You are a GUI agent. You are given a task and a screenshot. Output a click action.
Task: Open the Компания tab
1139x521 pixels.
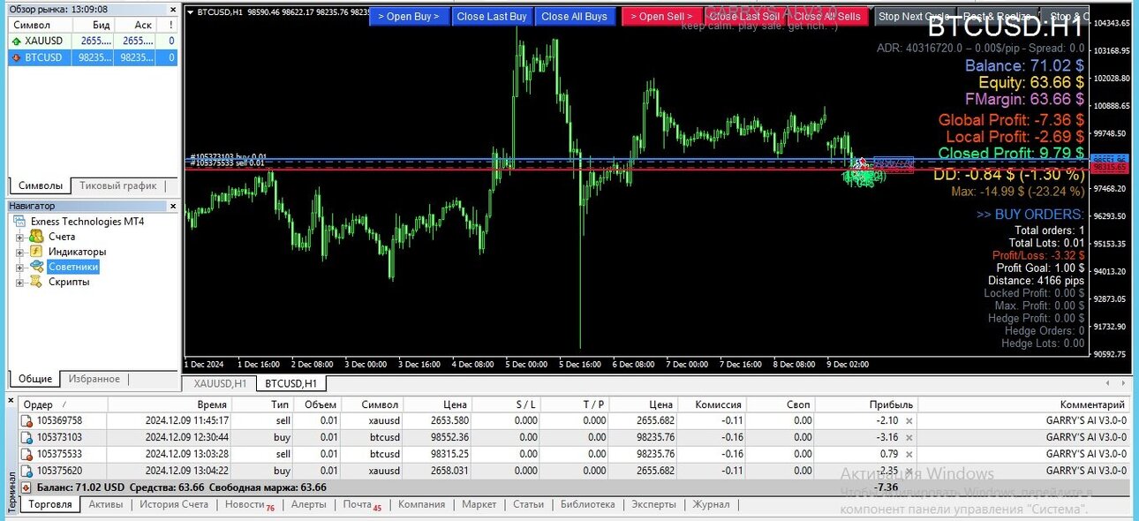click(421, 504)
